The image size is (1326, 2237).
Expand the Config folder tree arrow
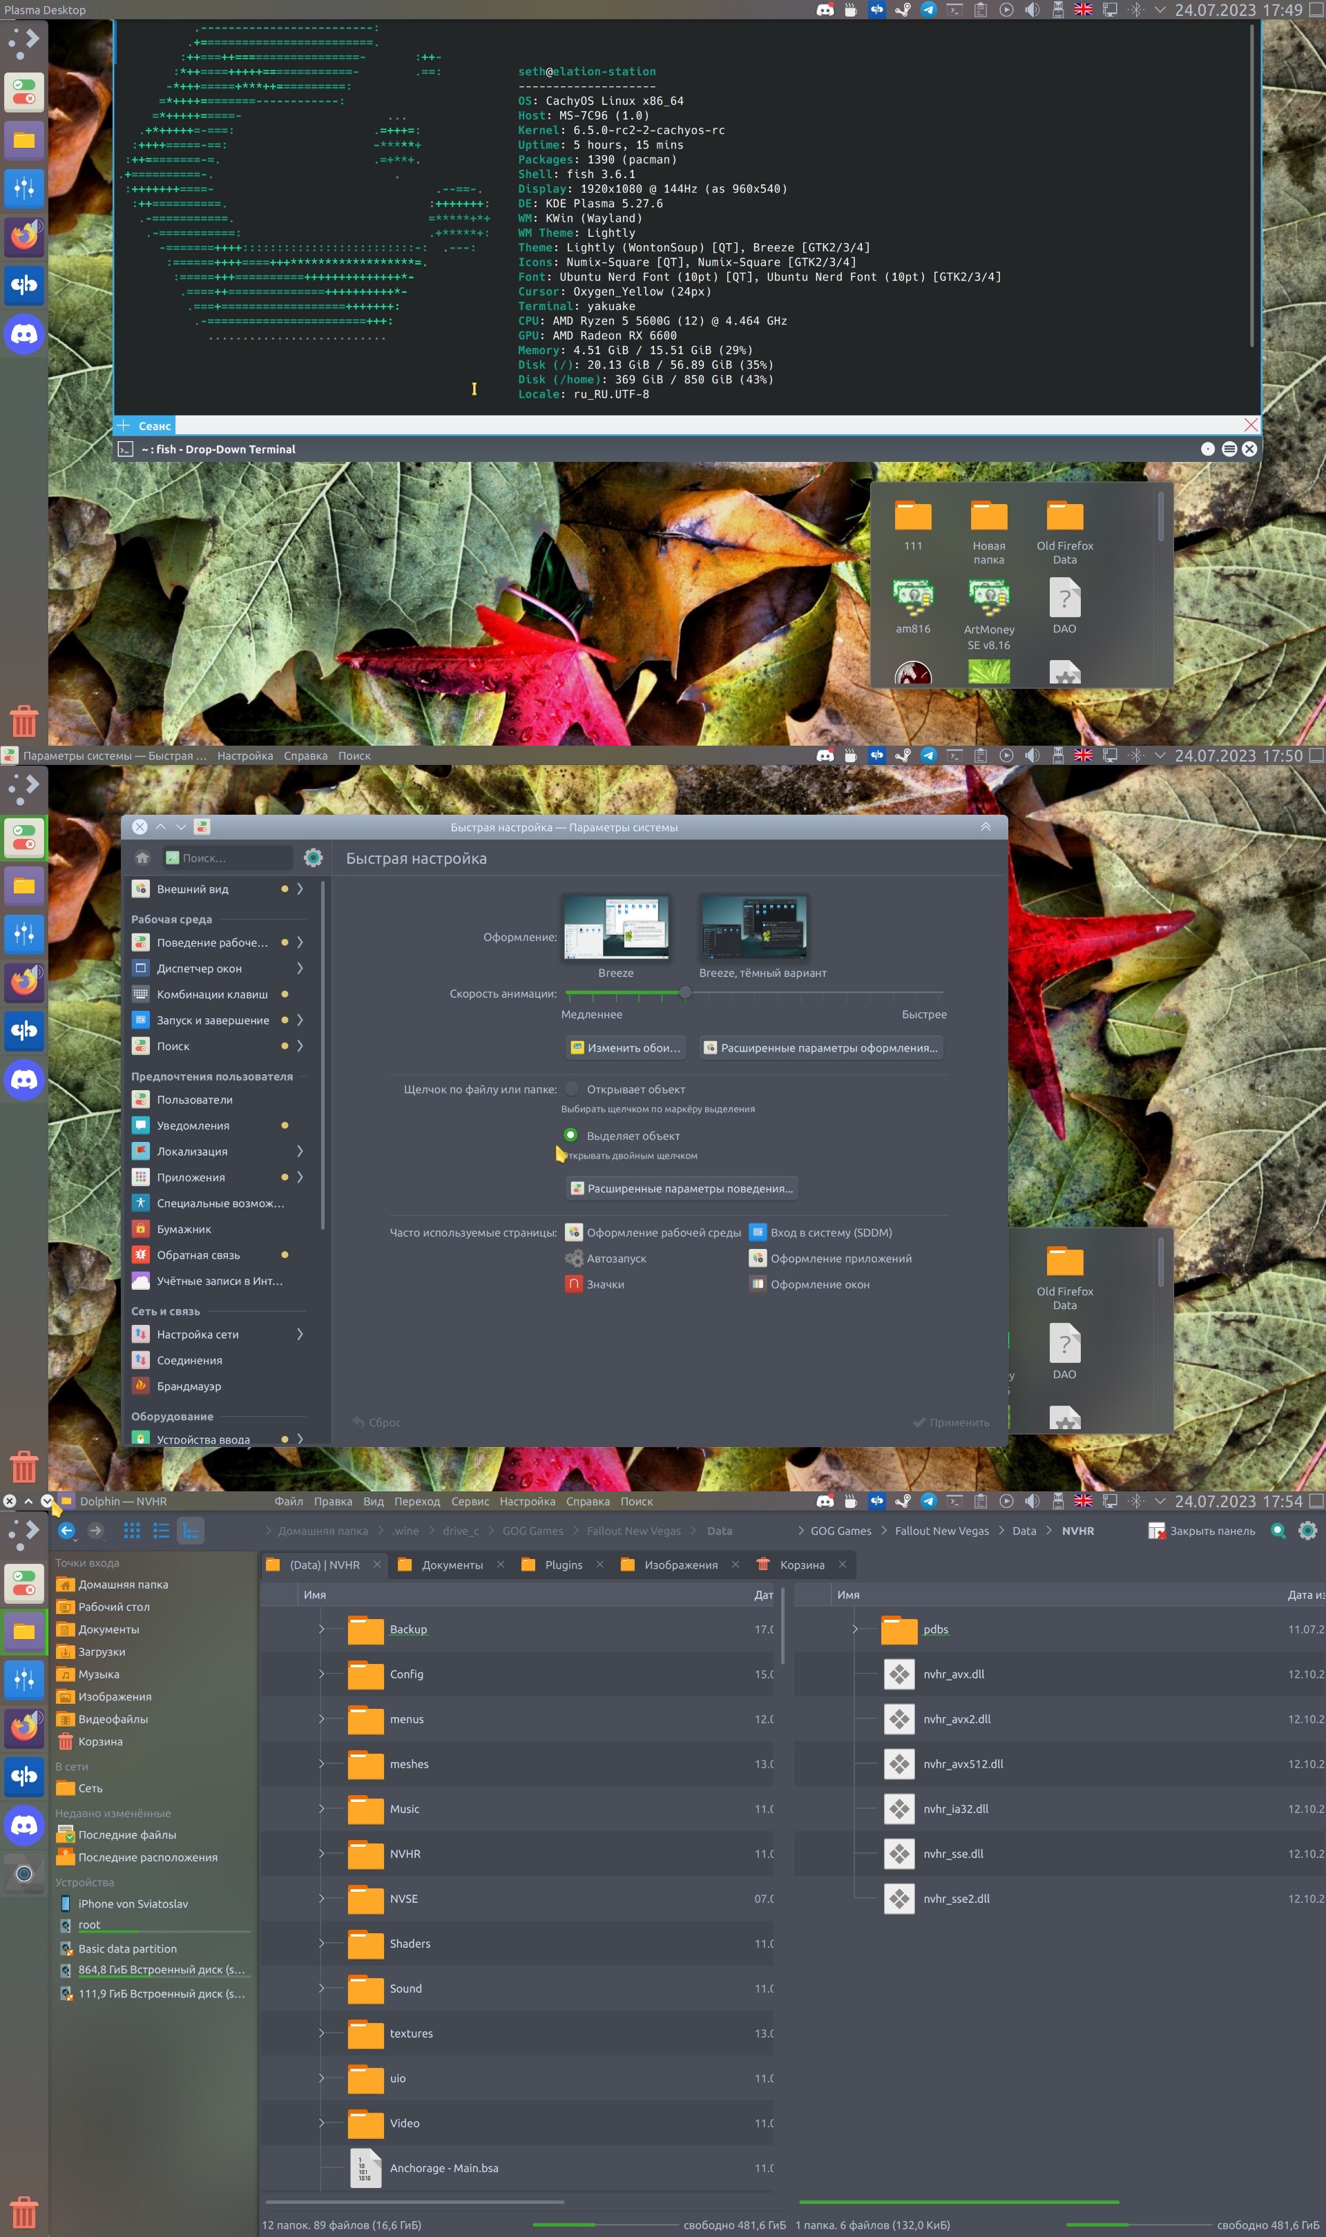pos(322,1674)
